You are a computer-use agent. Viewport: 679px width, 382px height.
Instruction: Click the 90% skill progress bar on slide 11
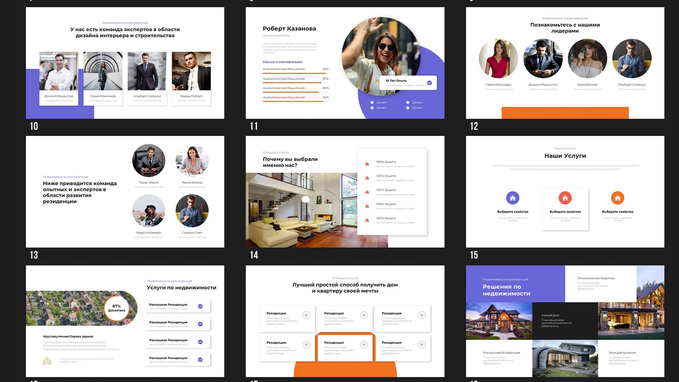(296, 102)
